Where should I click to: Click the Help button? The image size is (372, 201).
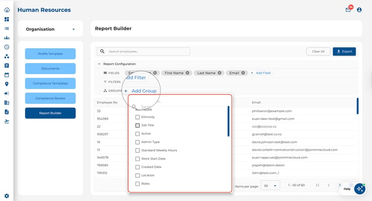pyautogui.click(x=347, y=189)
